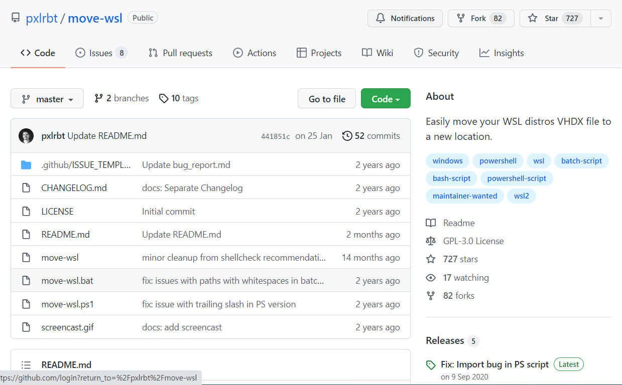The height and width of the screenshot is (385, 622).
Task: Open 'minor cleanup from shellcheck' commit message
Action: tap(234, 258)
